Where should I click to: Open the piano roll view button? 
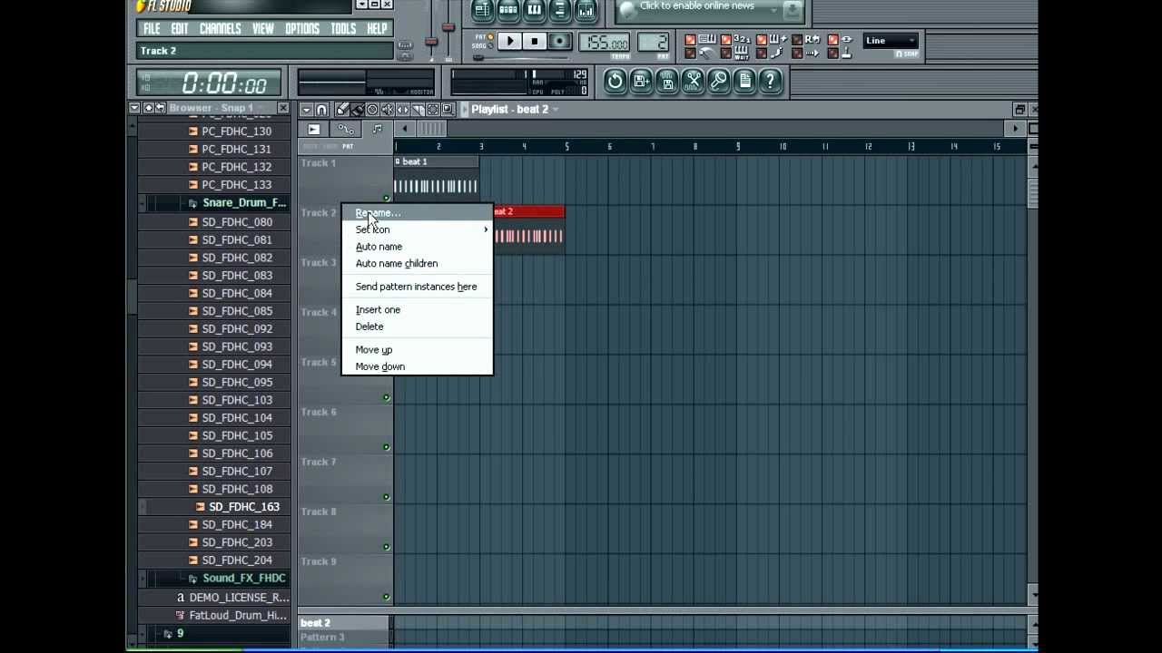click(535, 10)
